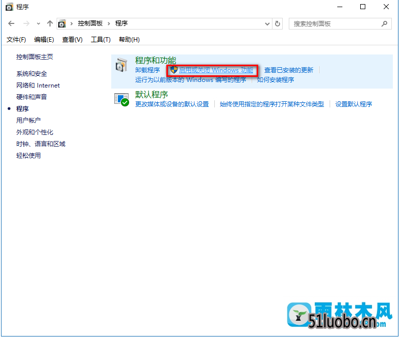Screen dimensions: 399x337
Task: Go up one level with the up arrow
Action: click(50, 23)
